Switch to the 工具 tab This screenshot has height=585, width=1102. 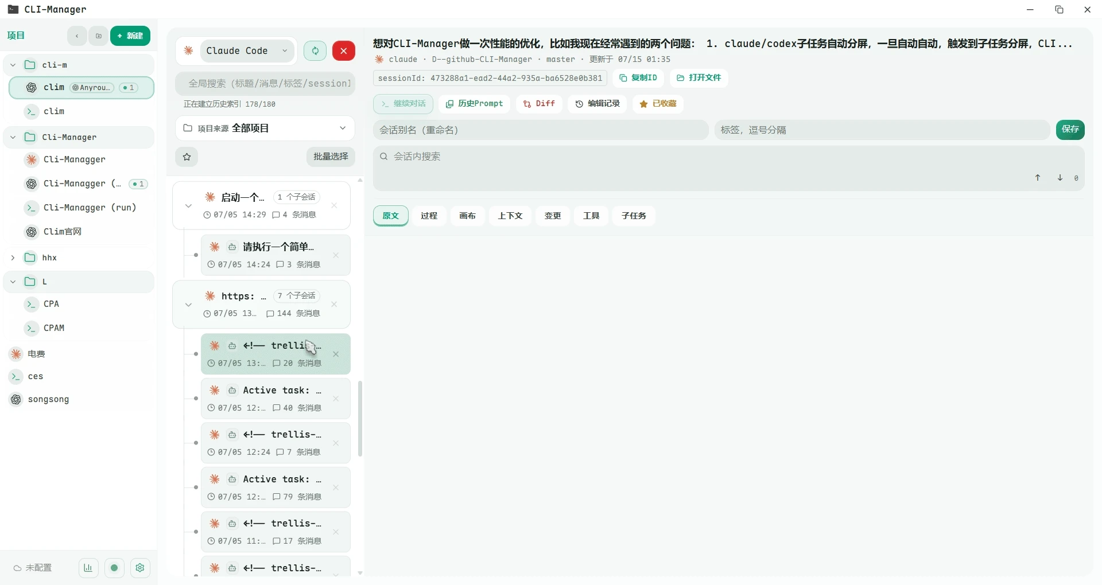(x=591, y=216)
